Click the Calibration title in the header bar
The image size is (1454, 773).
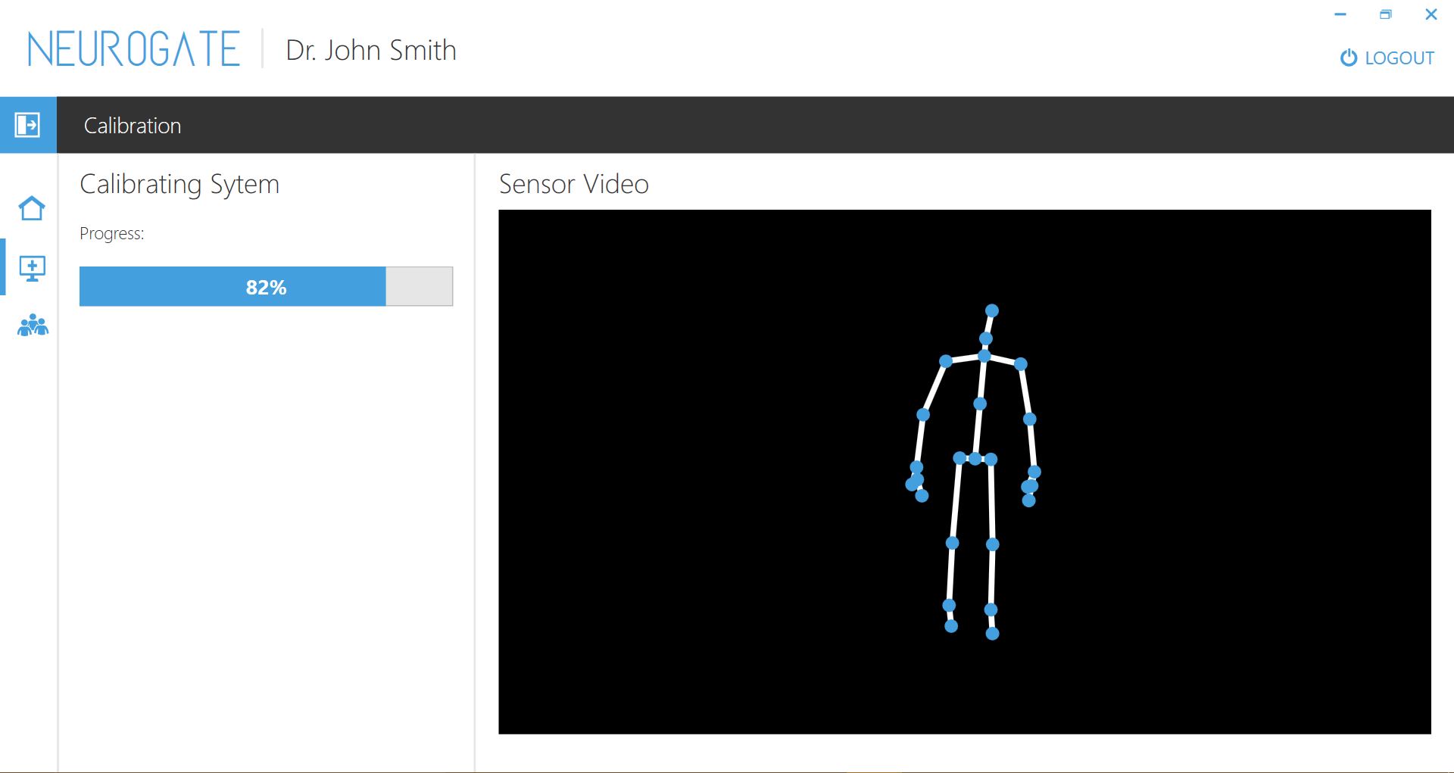(133, 126)
